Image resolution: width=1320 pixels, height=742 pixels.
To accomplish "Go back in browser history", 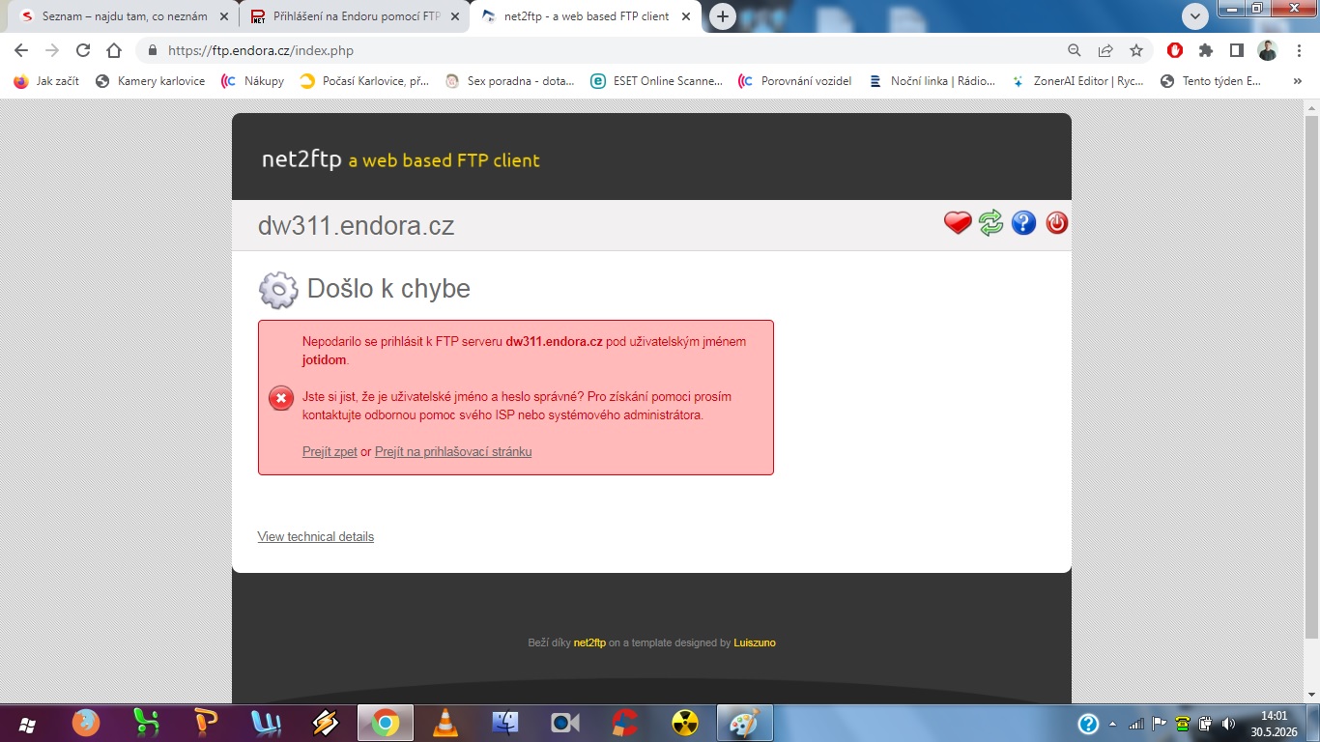I will pos(21,50).
